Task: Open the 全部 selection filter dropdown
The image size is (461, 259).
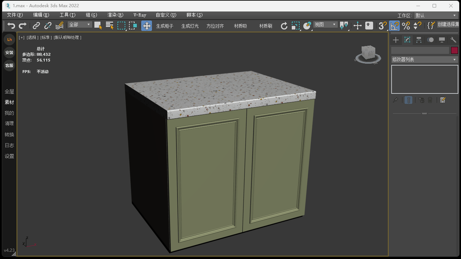Action: (80, 24)
